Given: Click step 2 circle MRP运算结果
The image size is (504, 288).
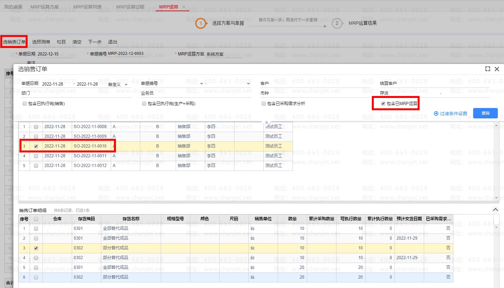Looking at the screenshot, I should tap(337, 23).
